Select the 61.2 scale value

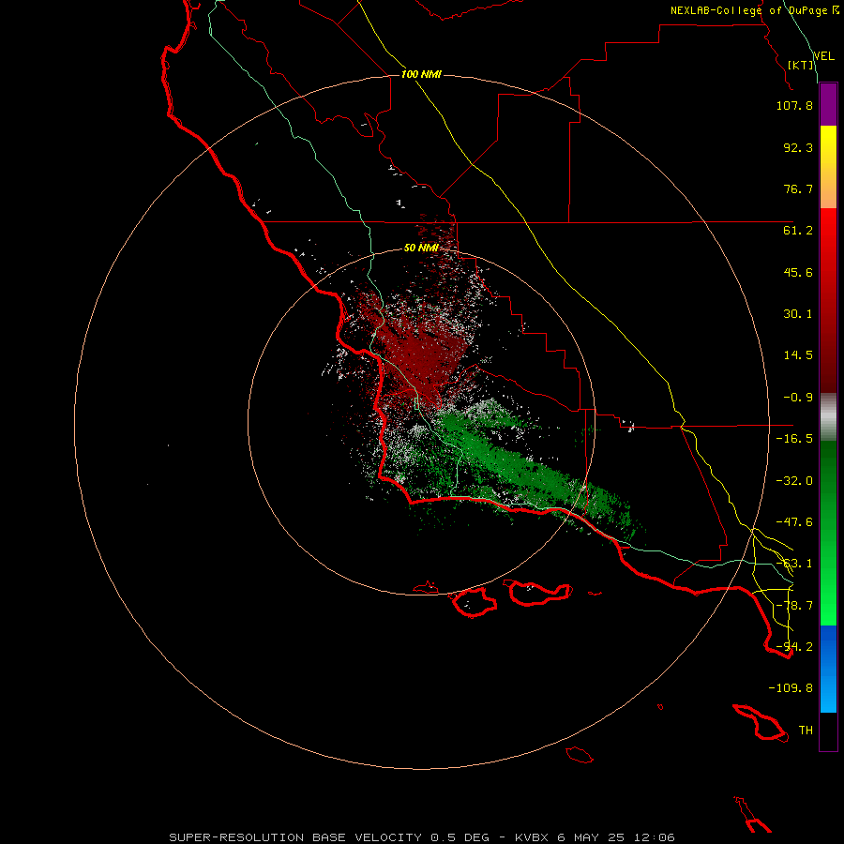[x=798, y=231]
